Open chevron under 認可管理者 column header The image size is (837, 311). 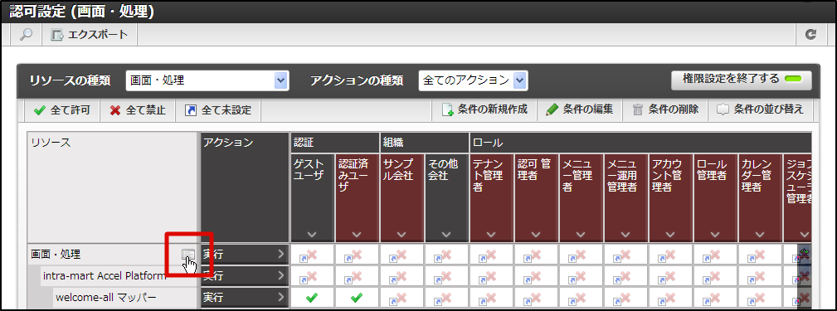point(537,234)
